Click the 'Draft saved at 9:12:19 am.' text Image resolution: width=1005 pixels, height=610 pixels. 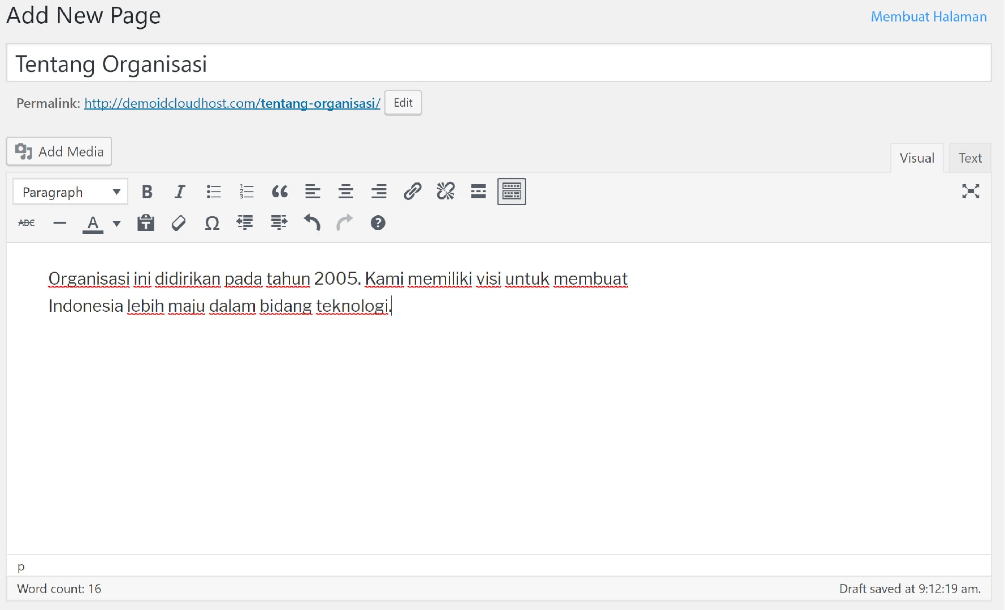tap(910, 589)
